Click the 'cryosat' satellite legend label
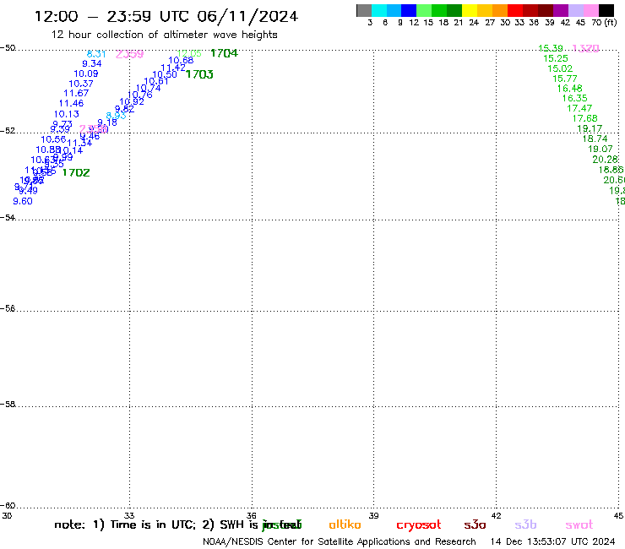This screenshot has height=549, width=625. (x=419, y=525)
